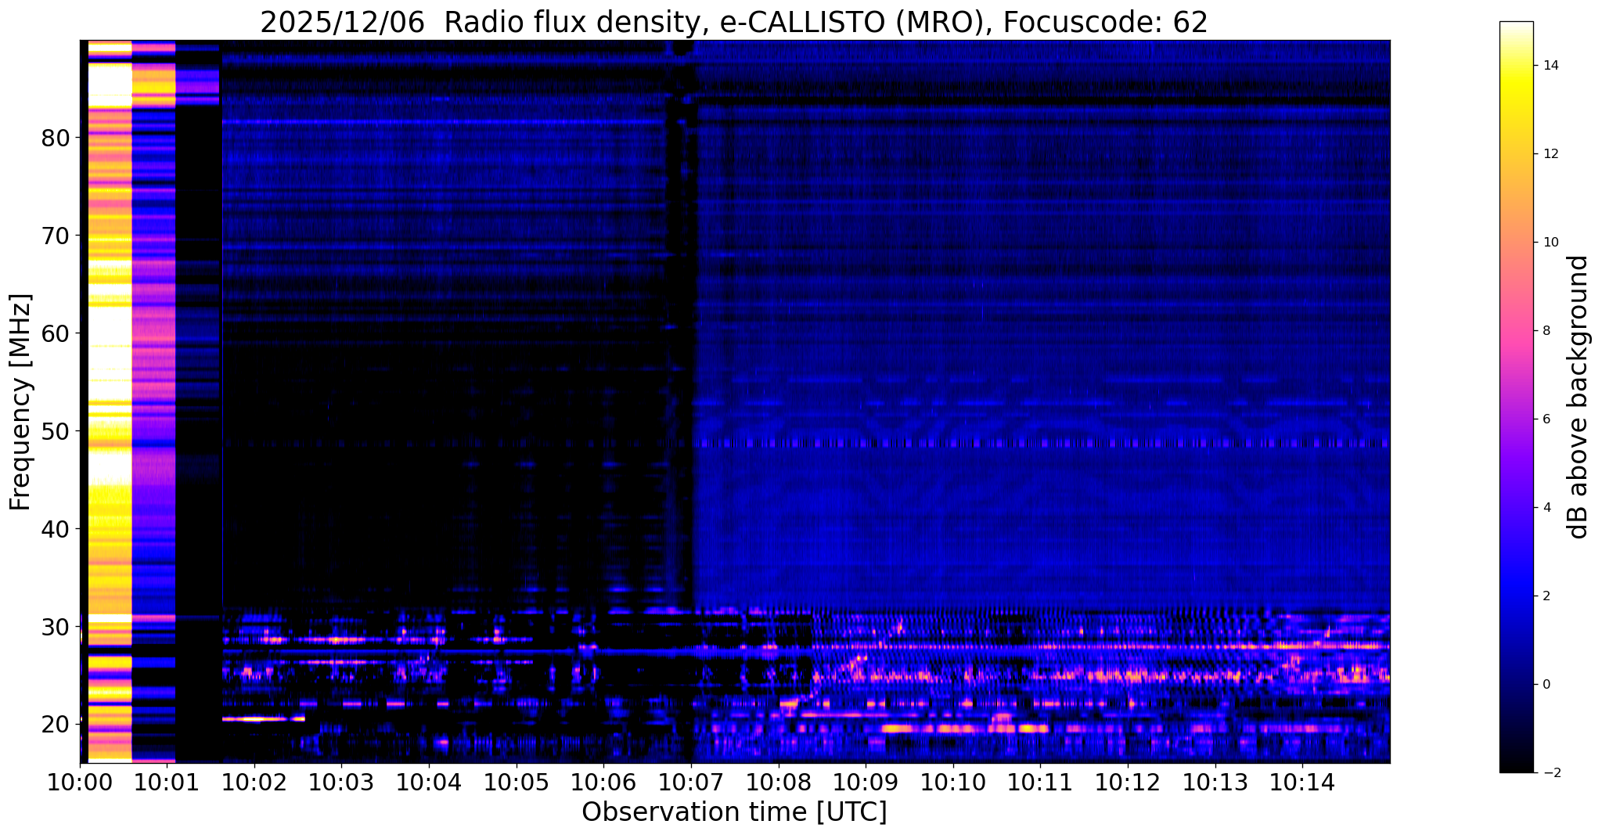The width and height of the screenshot is (1602, 835).
Task: Click the colorbar tick label 14
Action: pyautogui.click(x=1550, y=66)
